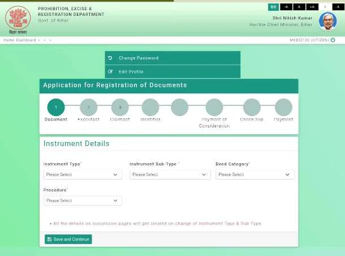The width and height of the screenshot is (345, 256).
Task: Open the Deed Category dropdown
Action: 255,174
